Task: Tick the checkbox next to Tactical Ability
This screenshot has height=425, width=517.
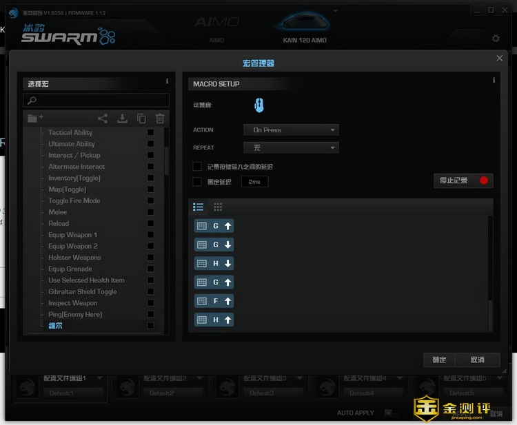Action: 150,133
